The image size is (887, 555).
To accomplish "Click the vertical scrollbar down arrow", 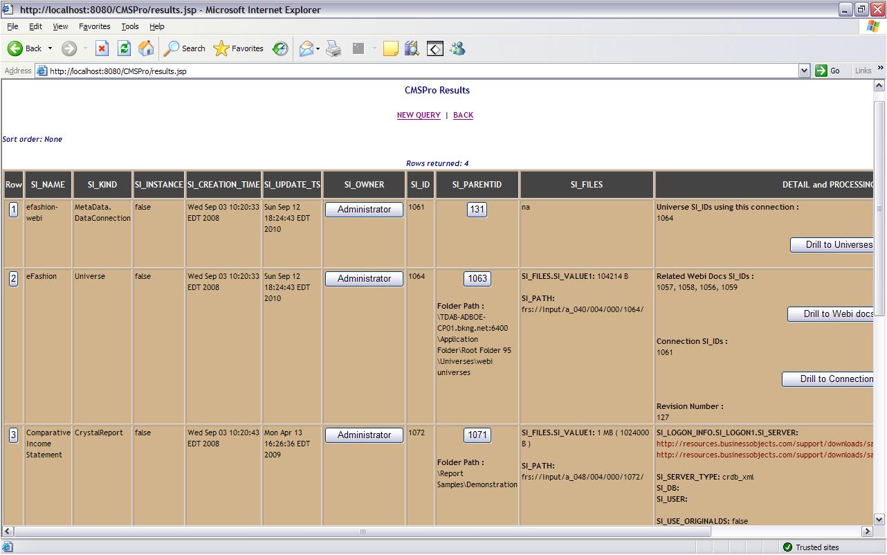I will pyautogui.click(x=879, y=519).
